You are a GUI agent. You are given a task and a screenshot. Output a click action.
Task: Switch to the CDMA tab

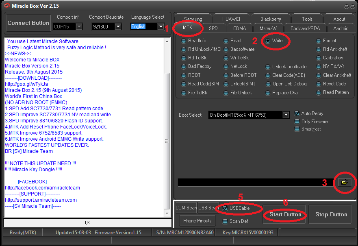(x=239, y=28)
